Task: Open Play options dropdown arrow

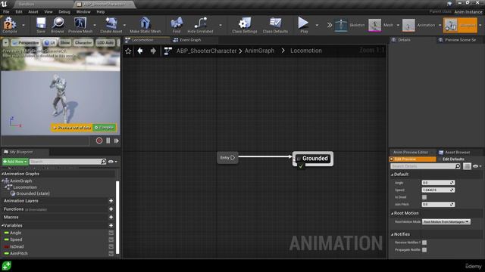Action: tap(317, 25)
